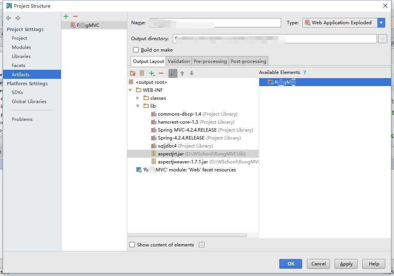
Task: Select the artifact in artifacts list
Action: [x=94, y=25]
